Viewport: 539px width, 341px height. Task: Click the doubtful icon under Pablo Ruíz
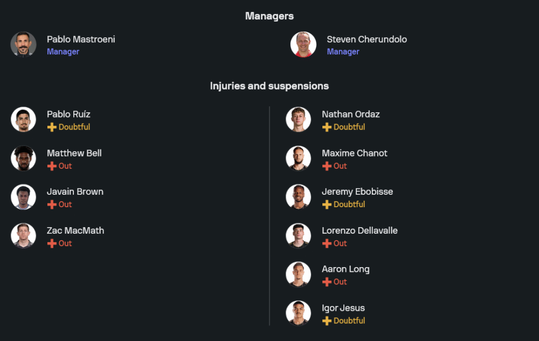tap(52, 127)
